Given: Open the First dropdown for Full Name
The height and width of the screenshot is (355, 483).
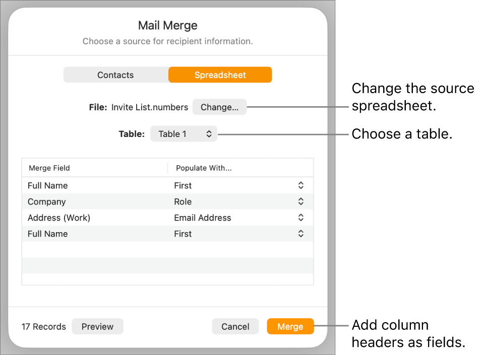Looking at the screenshot, I should point(300,185).
